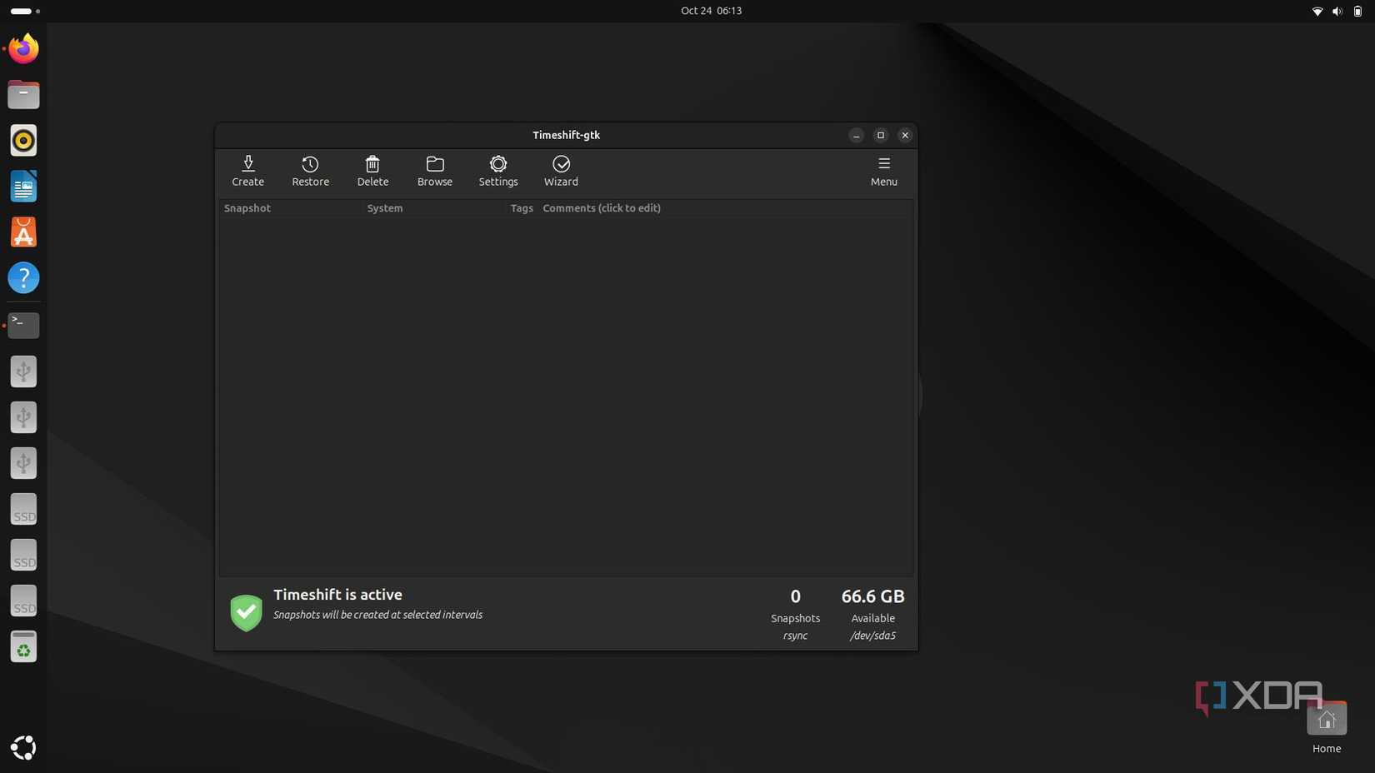Screen dimensions: 1375x773
Task: Open the hamburger Menu in Timeshift
Action: (x=882, y=171)
